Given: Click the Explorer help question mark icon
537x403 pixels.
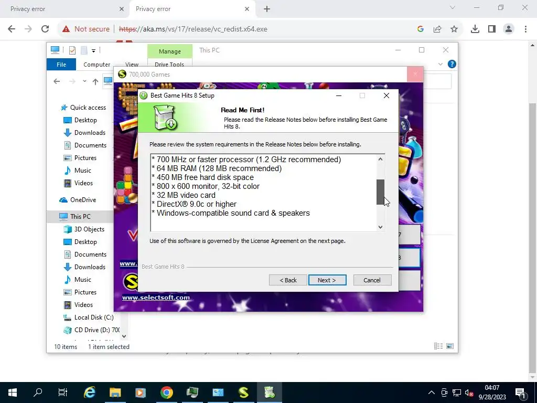Looking at the screenshot, I should (452, 64).
